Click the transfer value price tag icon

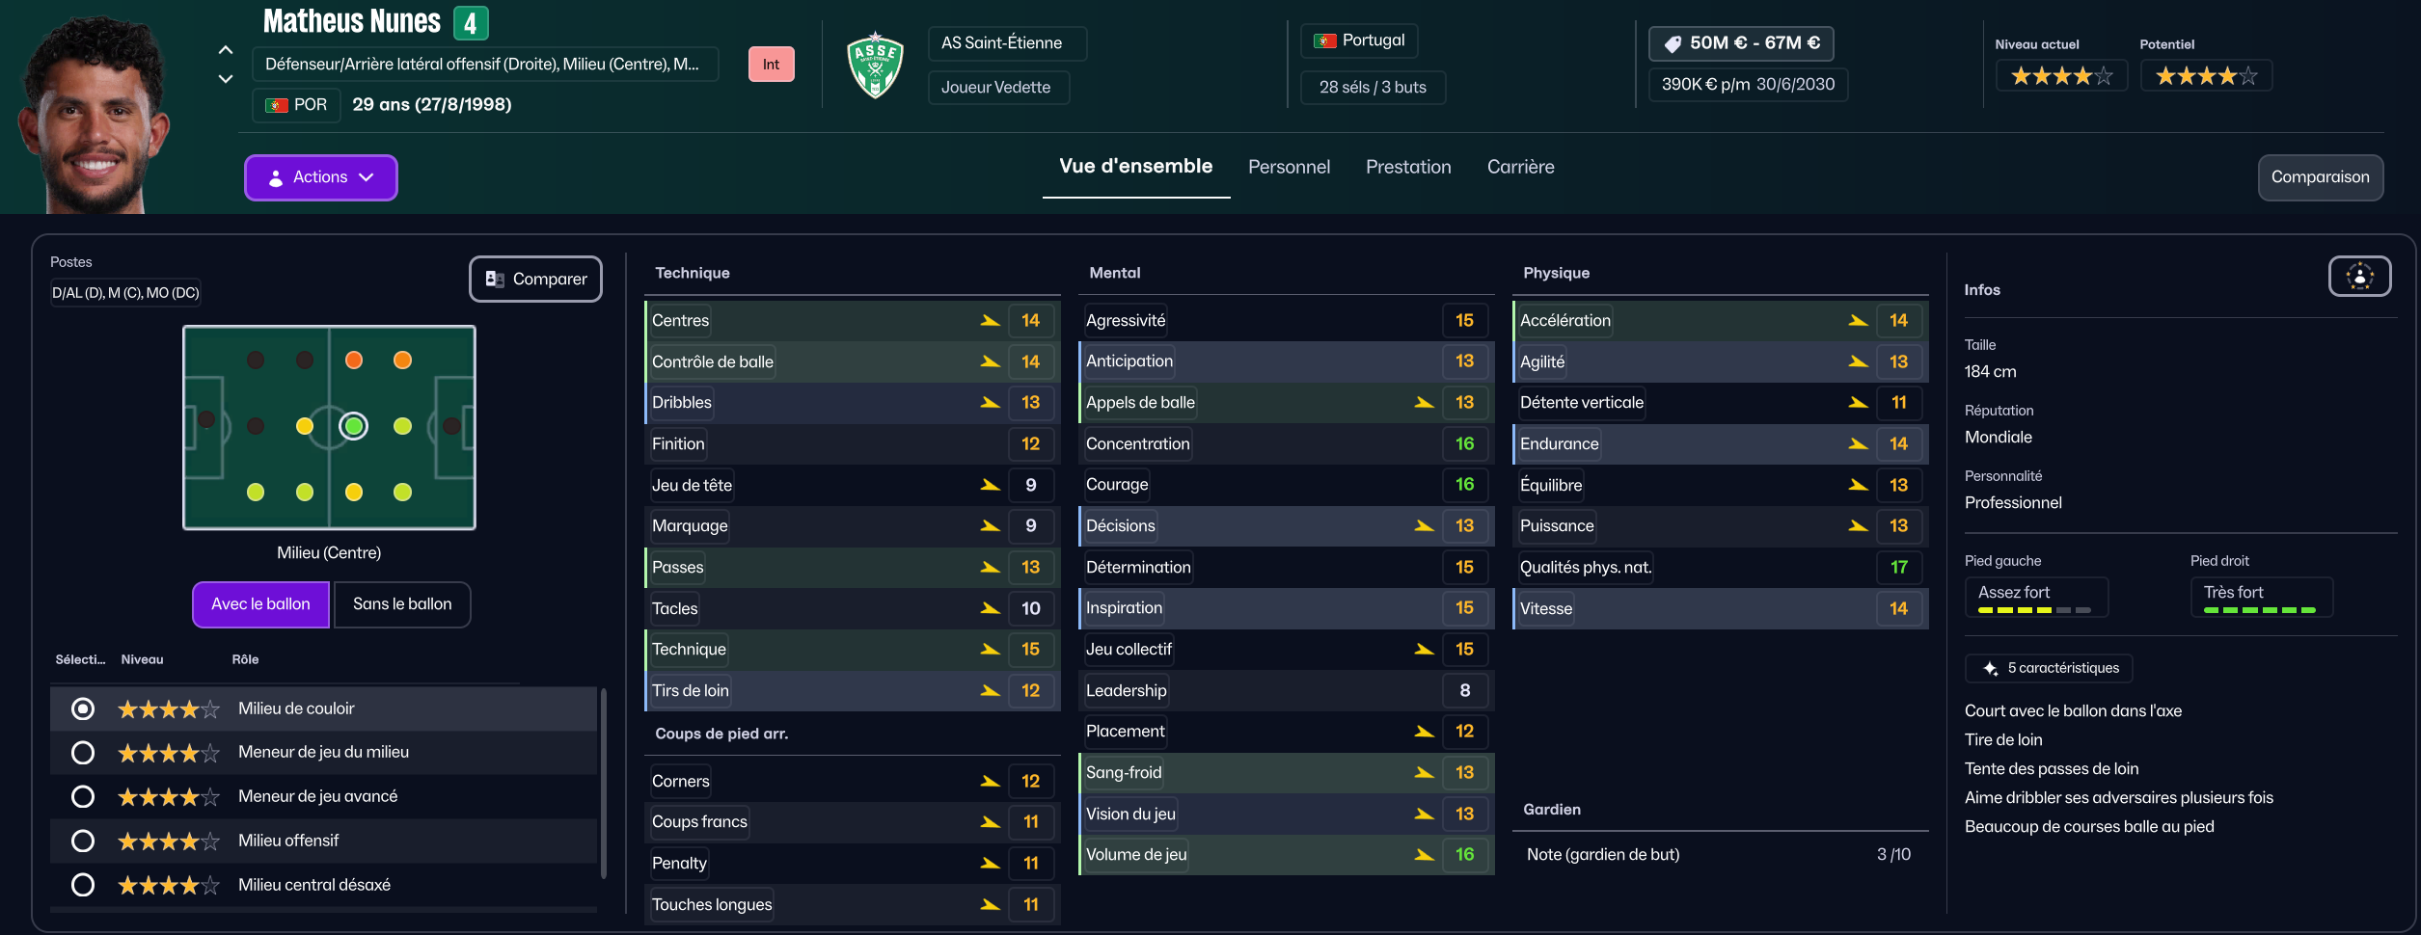[1673, 43]
